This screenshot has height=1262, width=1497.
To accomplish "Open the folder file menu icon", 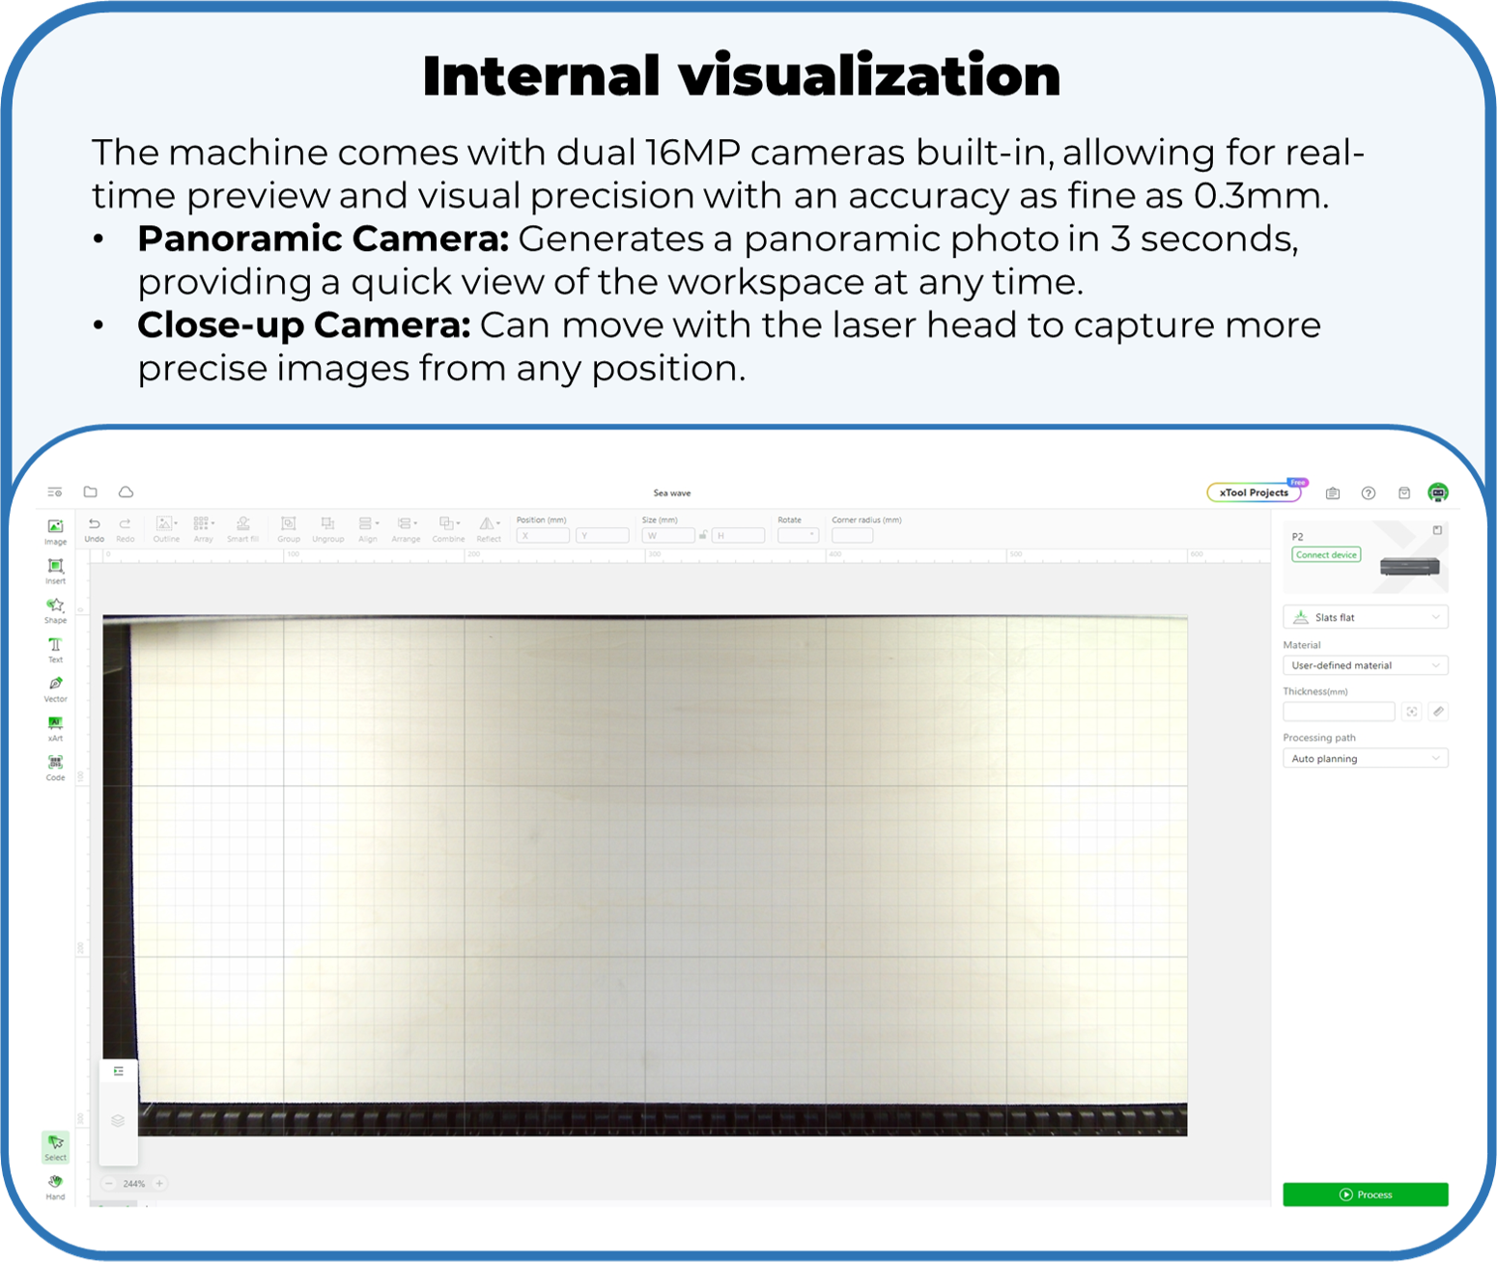I will tap(91, 492).
